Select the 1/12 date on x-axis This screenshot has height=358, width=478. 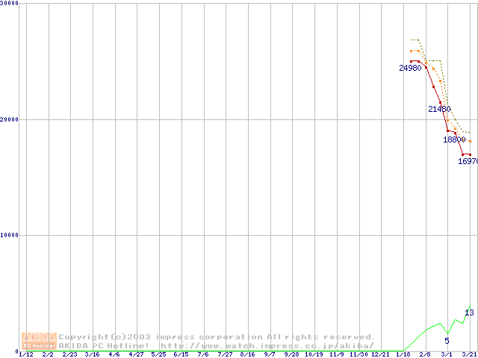coord(25,355)
